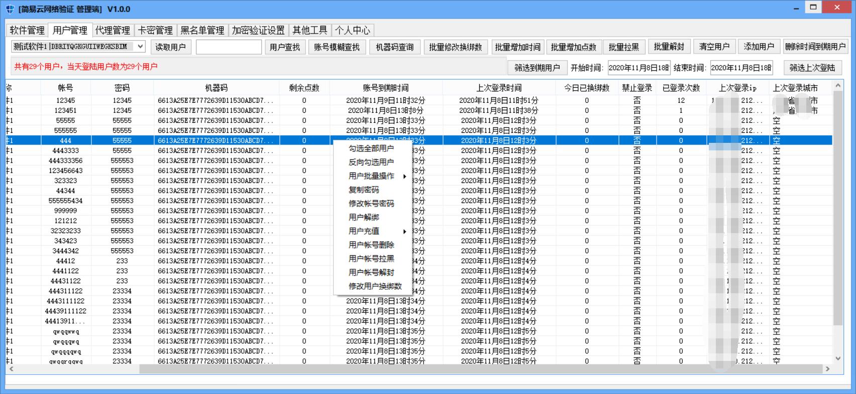Focus the user search text field
This screenshot has height=394, width=856.
tap(229, 47)
